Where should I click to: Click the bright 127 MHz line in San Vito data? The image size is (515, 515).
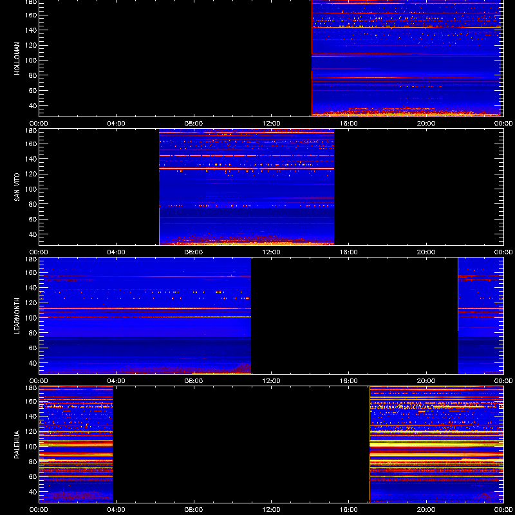[x=247, y=169]
